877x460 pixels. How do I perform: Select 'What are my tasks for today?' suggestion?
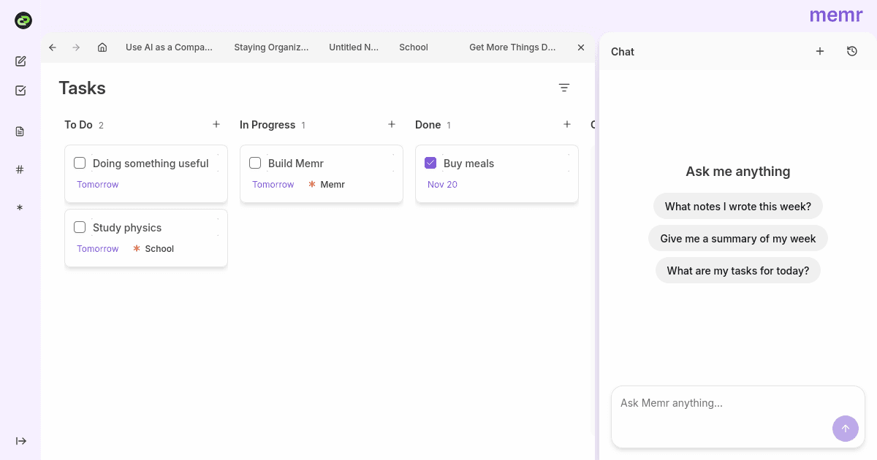(x=738, y=271)
